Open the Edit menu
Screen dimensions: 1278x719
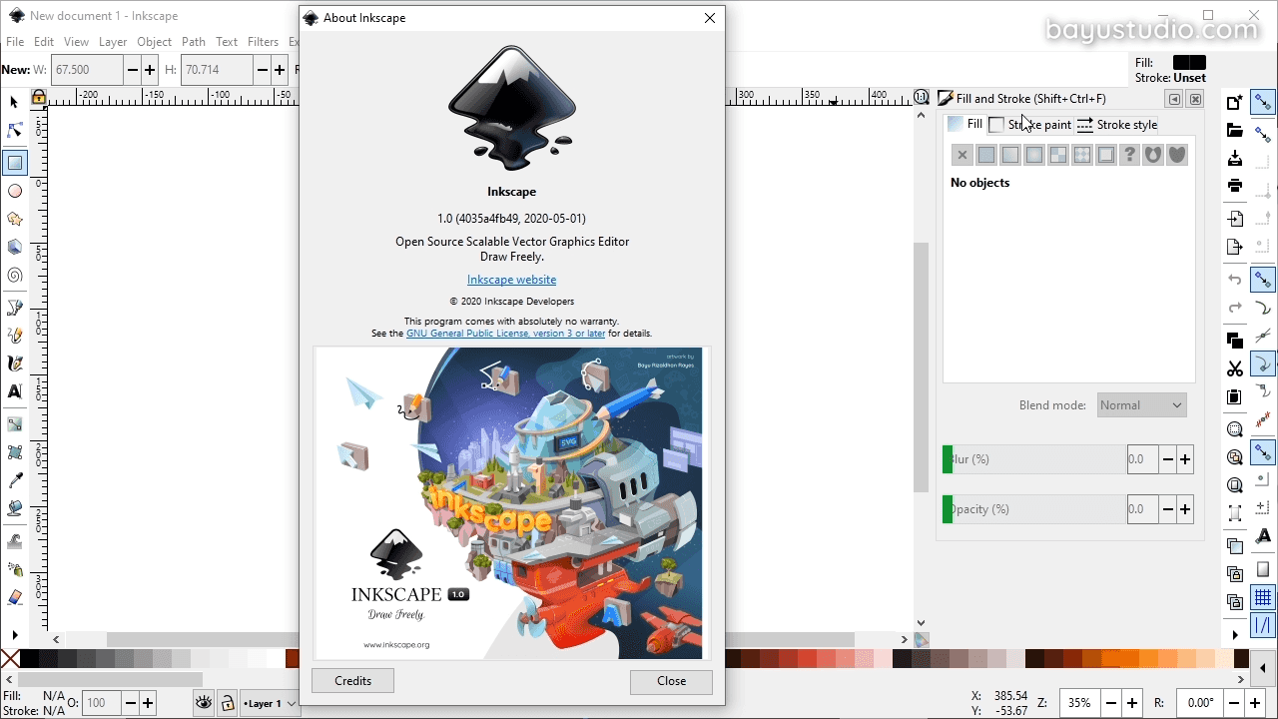(x=44, y=42)
